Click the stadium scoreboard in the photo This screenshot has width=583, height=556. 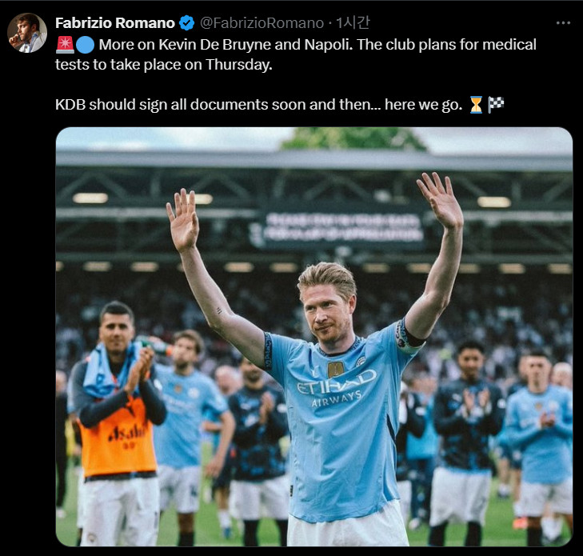(x=342, y=227)
